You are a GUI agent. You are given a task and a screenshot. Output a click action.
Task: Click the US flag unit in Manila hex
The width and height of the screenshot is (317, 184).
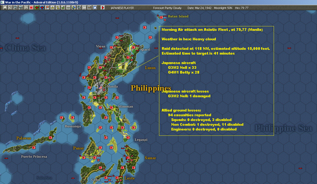pyautogui.click(x=100, y=88)
